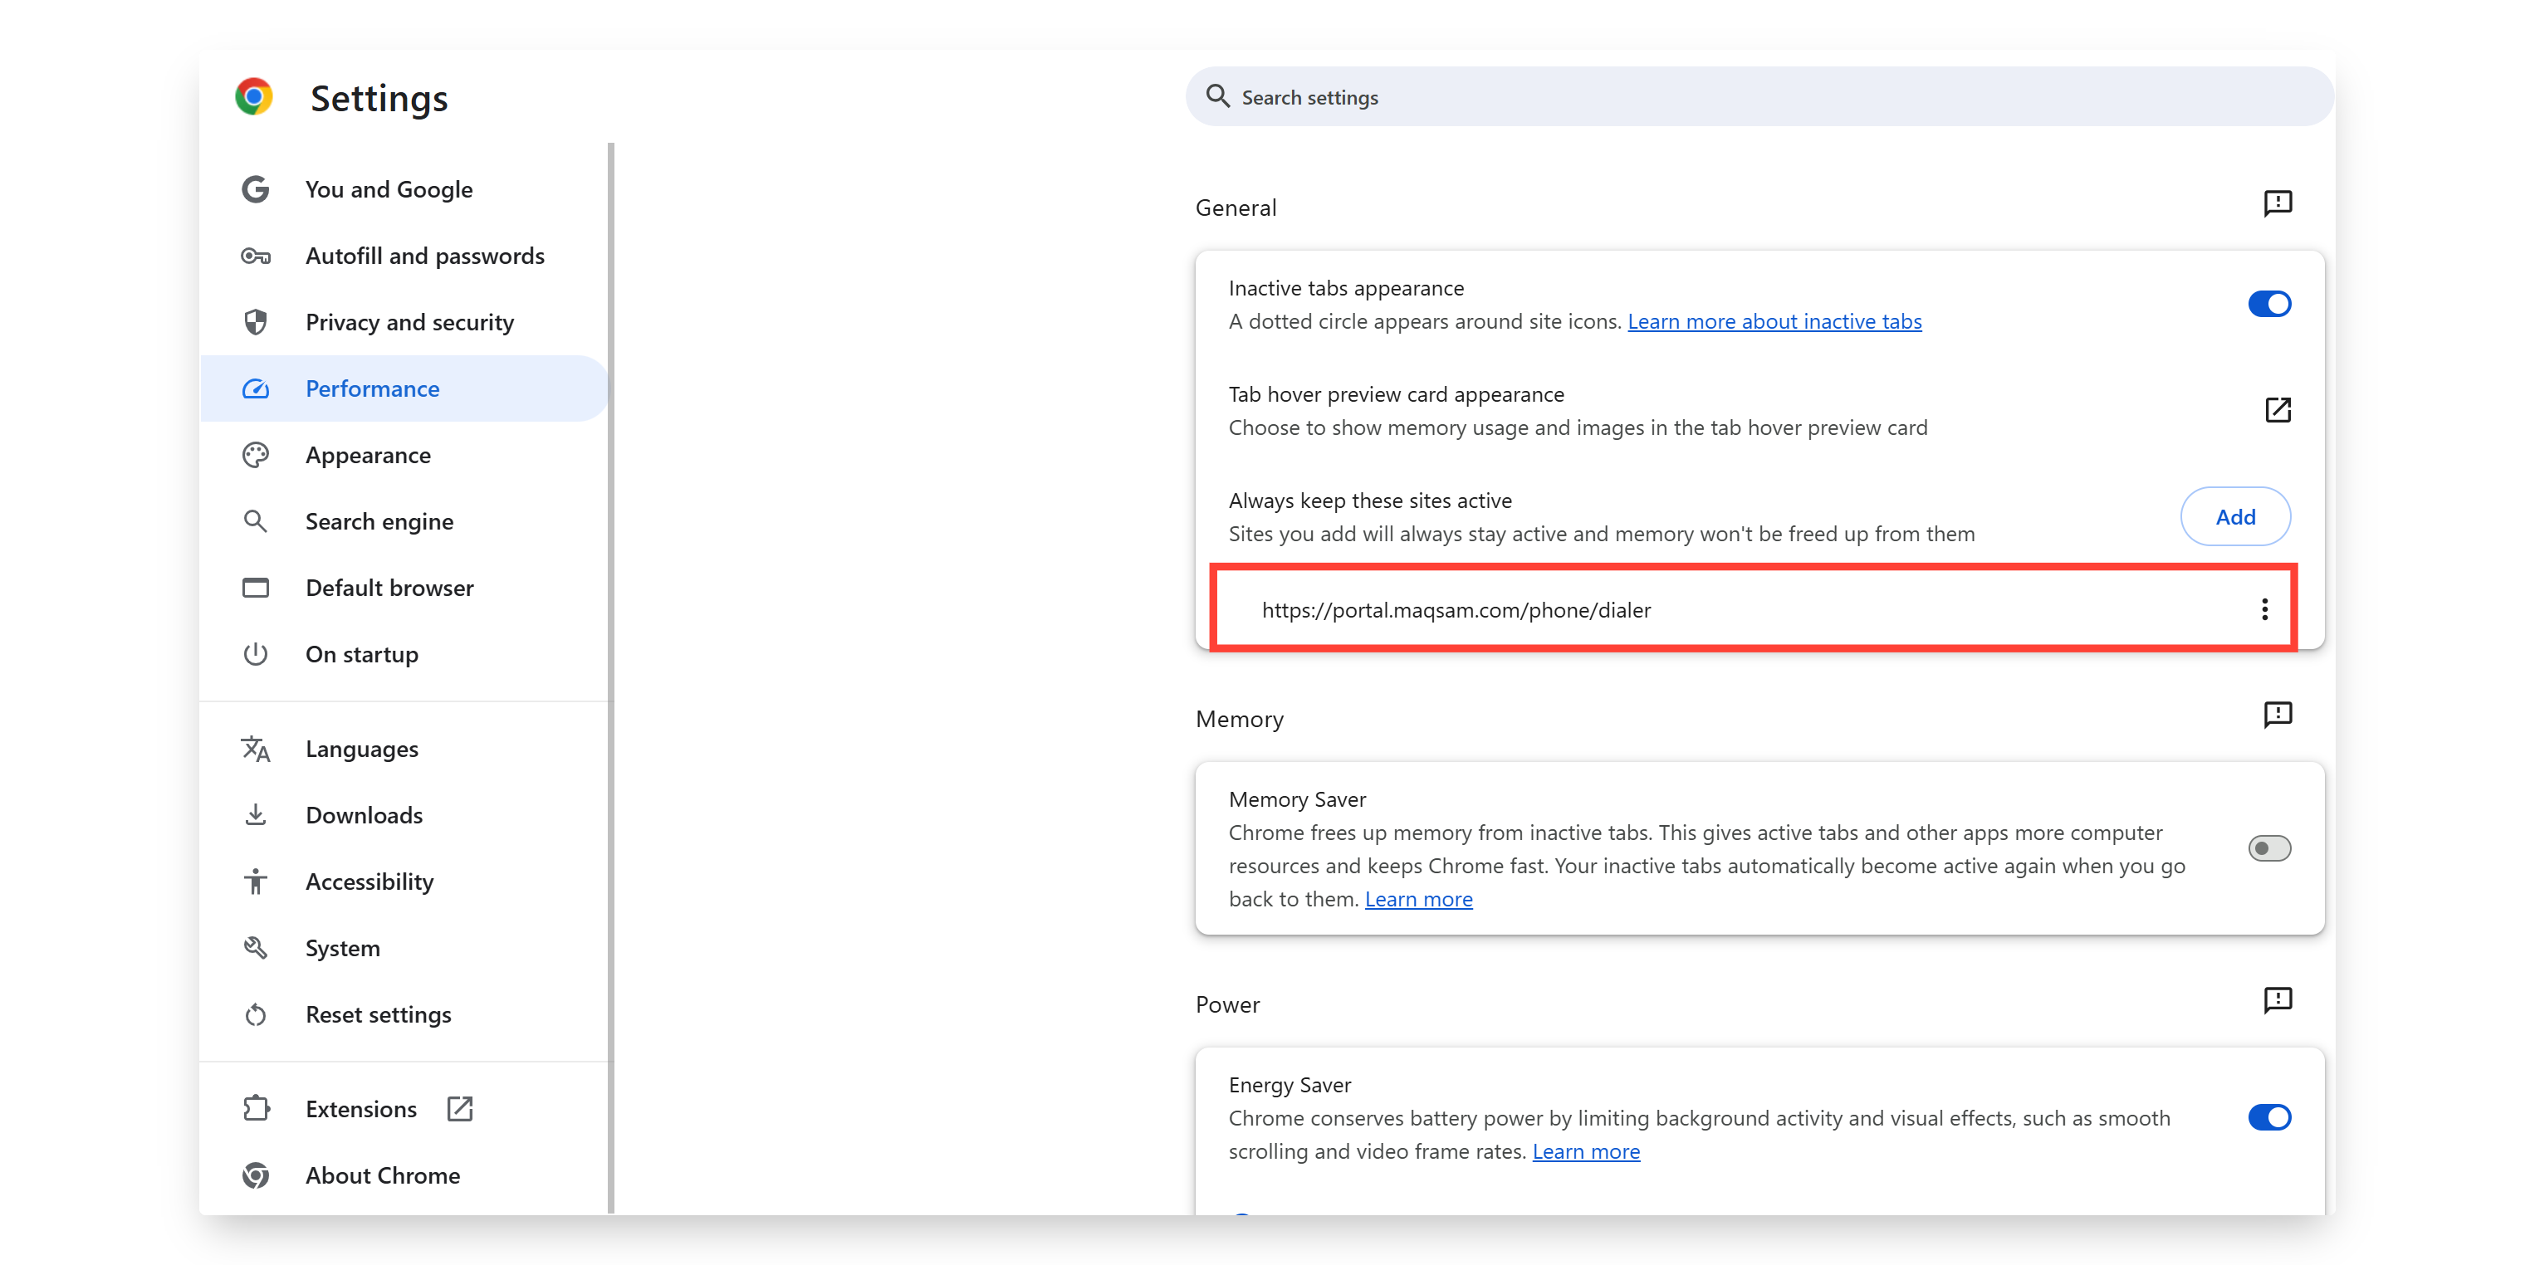Click the power icon for On startup
Image resolution: width=2535 pixels, height=1265 pixels.
click(256, 654)
